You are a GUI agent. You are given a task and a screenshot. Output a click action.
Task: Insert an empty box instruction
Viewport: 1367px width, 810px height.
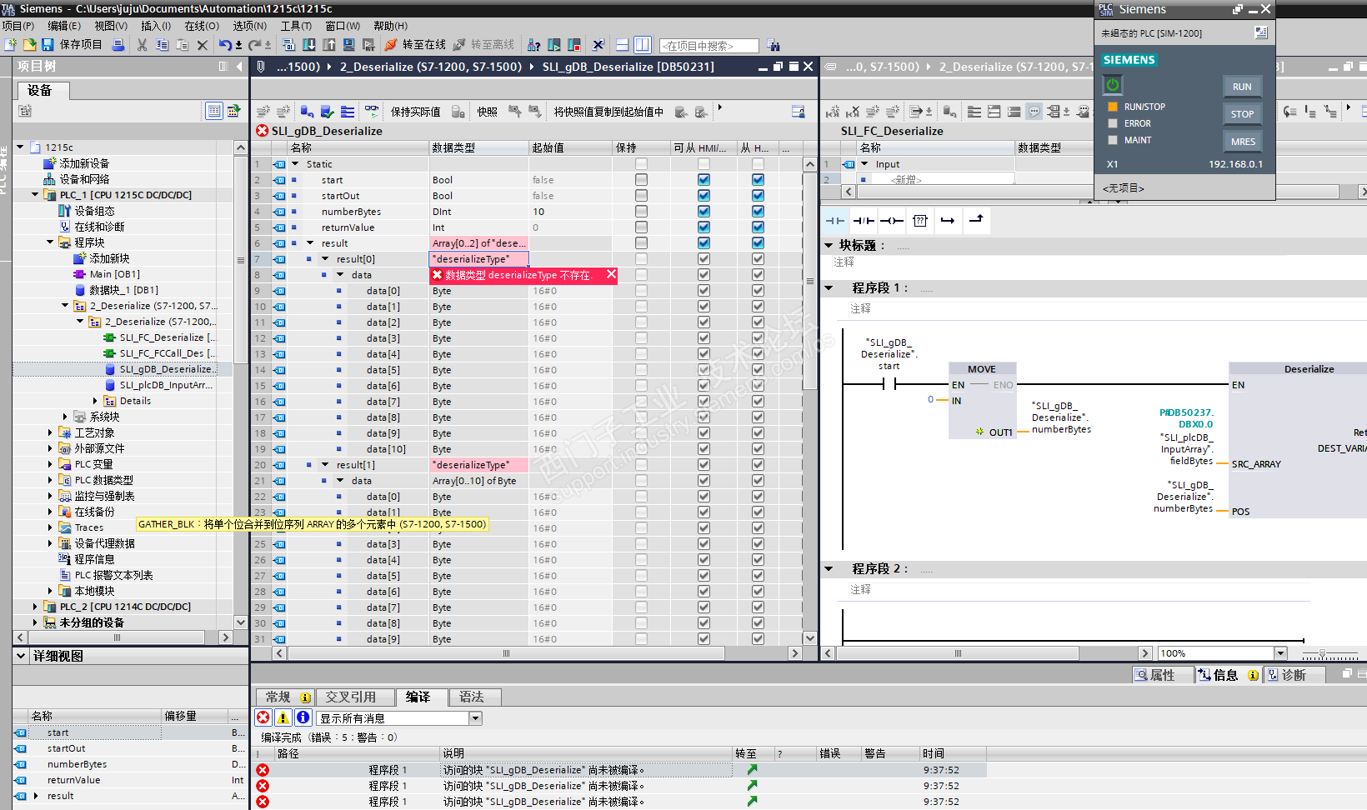coord(920,220)
